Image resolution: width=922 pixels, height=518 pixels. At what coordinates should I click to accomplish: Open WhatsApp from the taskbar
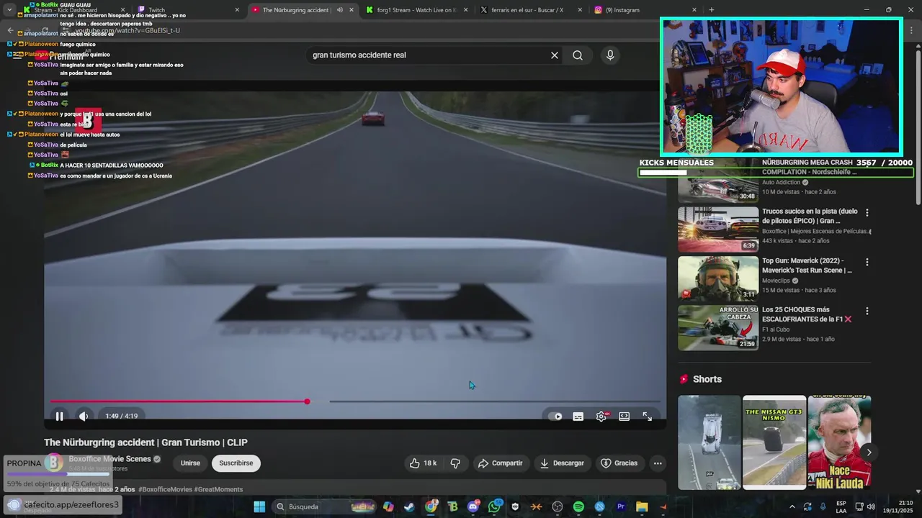[x=494, y=506]
